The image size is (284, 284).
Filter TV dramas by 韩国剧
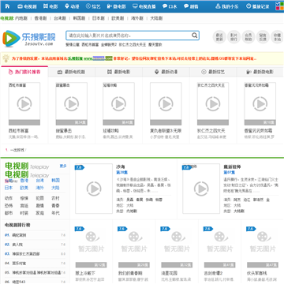(79, 18)
